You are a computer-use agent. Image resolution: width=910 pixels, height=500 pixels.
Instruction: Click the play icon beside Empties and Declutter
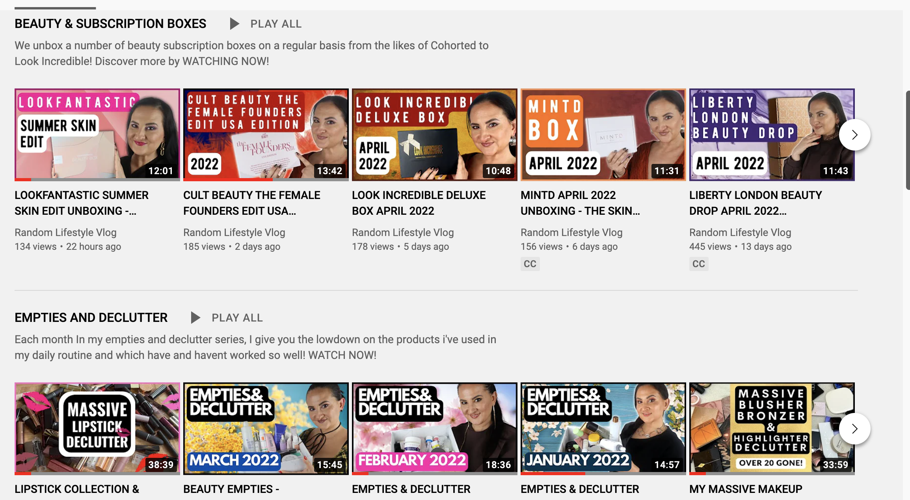pyautogui.click(x=195, y=318)
